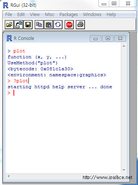Click the Load workspace toolbar icon
This screenshot has width=138, height=185.
pyautogui.click(x=19, y=25)
